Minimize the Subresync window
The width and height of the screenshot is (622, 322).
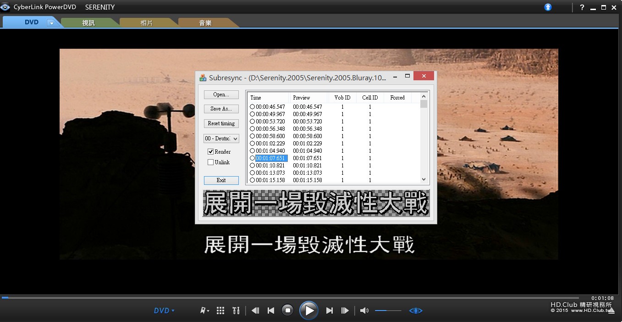[395, 77]
